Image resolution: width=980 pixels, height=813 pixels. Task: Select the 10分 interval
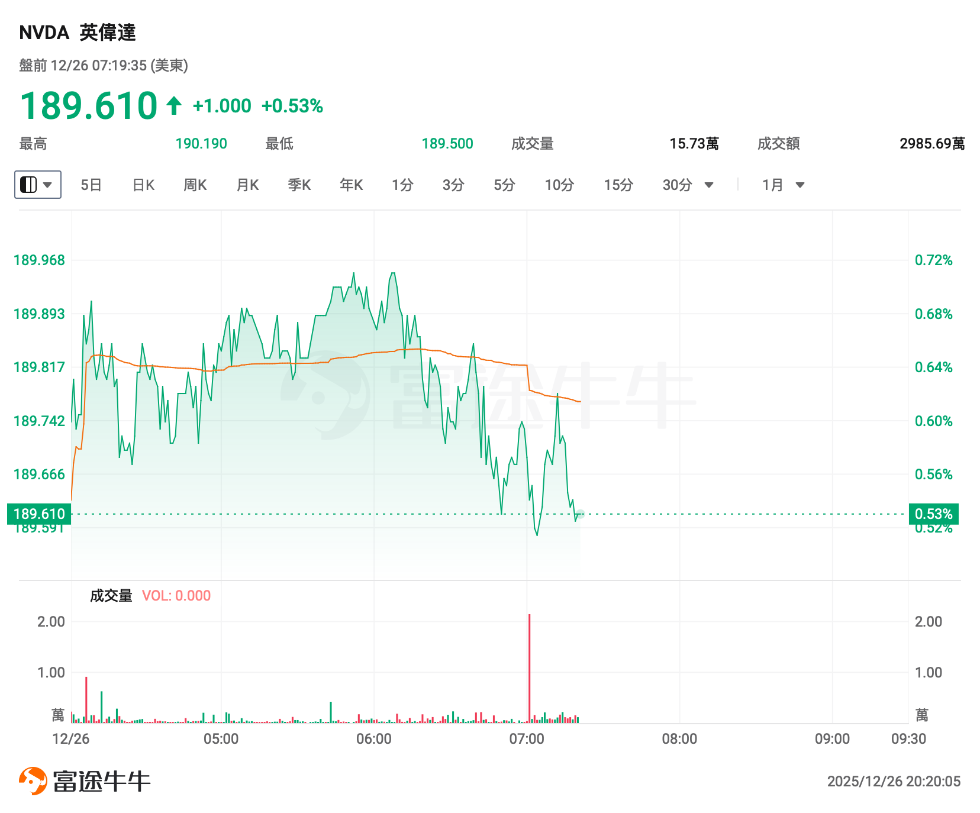point(559,185)
